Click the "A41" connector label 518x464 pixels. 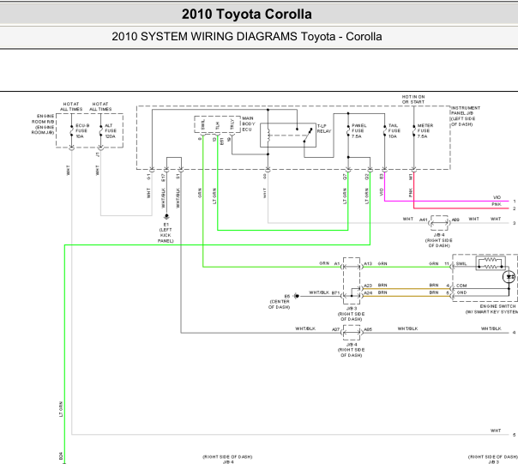(423, 220)
